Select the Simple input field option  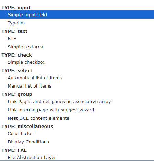tap(77, 14)
